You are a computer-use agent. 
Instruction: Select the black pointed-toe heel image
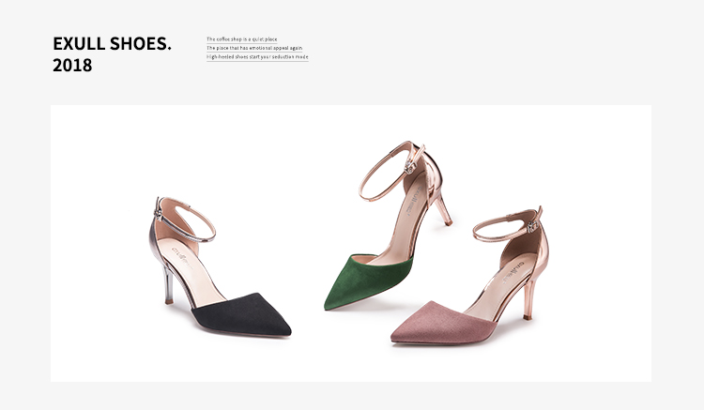click(x=220, y=266)
